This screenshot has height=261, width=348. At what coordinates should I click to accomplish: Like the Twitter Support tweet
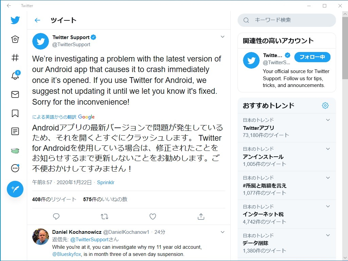coord(153,216)
